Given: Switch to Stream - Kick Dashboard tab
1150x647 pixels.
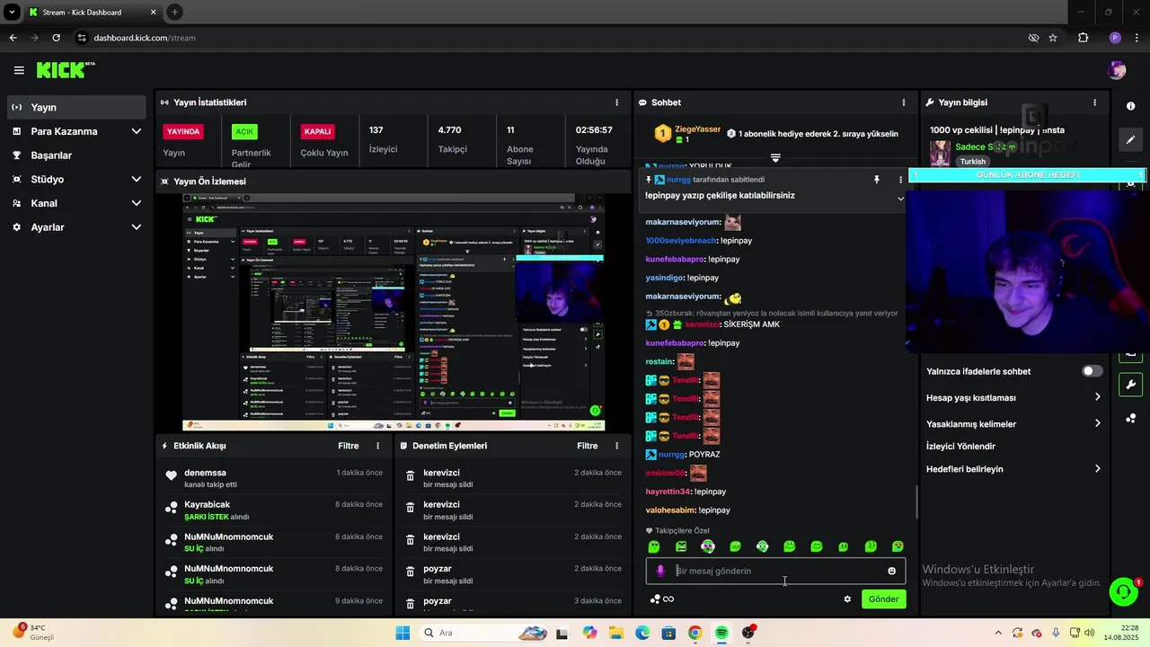Looking at the screenshot, I should tap(93, 13).
